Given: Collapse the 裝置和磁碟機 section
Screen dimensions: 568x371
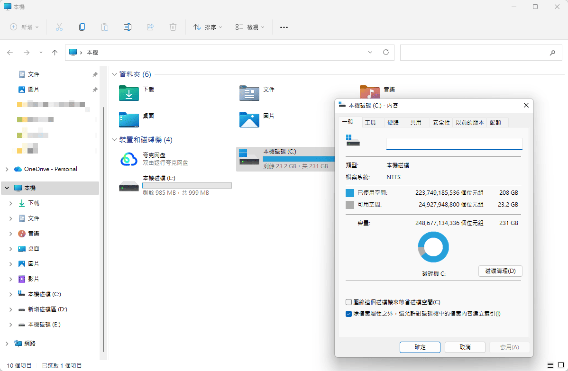Looking at the screenshot, I should click(114, 140).
